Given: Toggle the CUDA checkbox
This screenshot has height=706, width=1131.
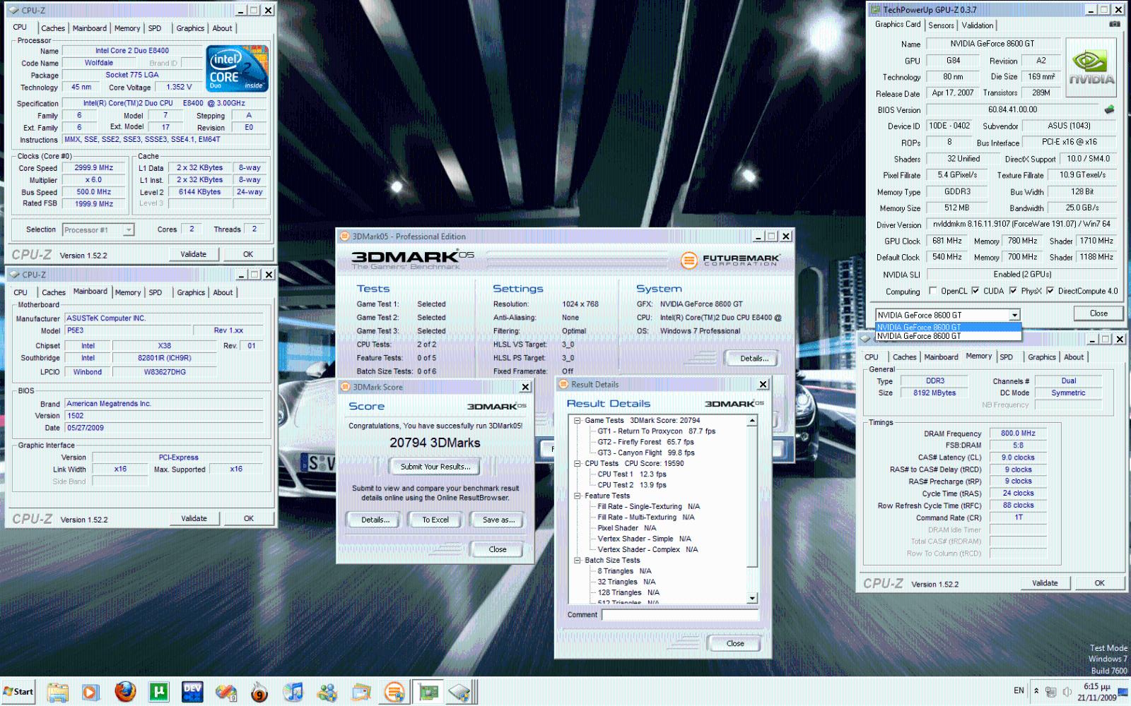Looking at the screenshot, I should point(975,291).
